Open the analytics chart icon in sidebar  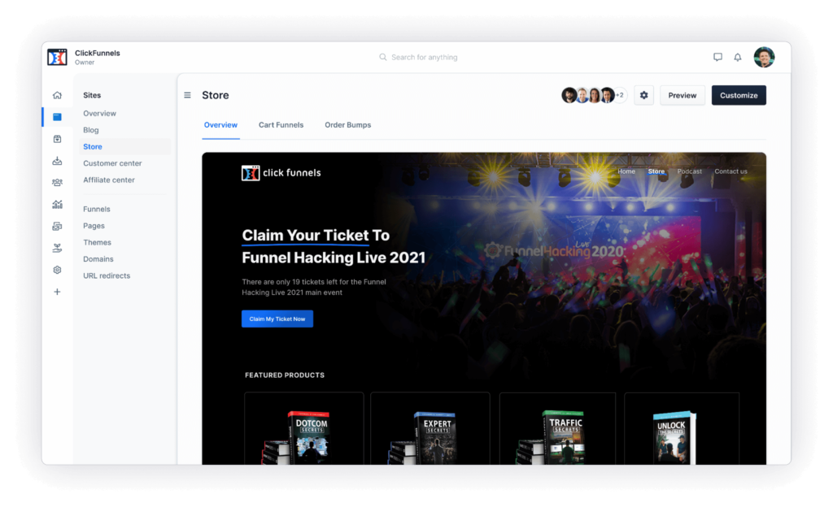tap(58, 204)
